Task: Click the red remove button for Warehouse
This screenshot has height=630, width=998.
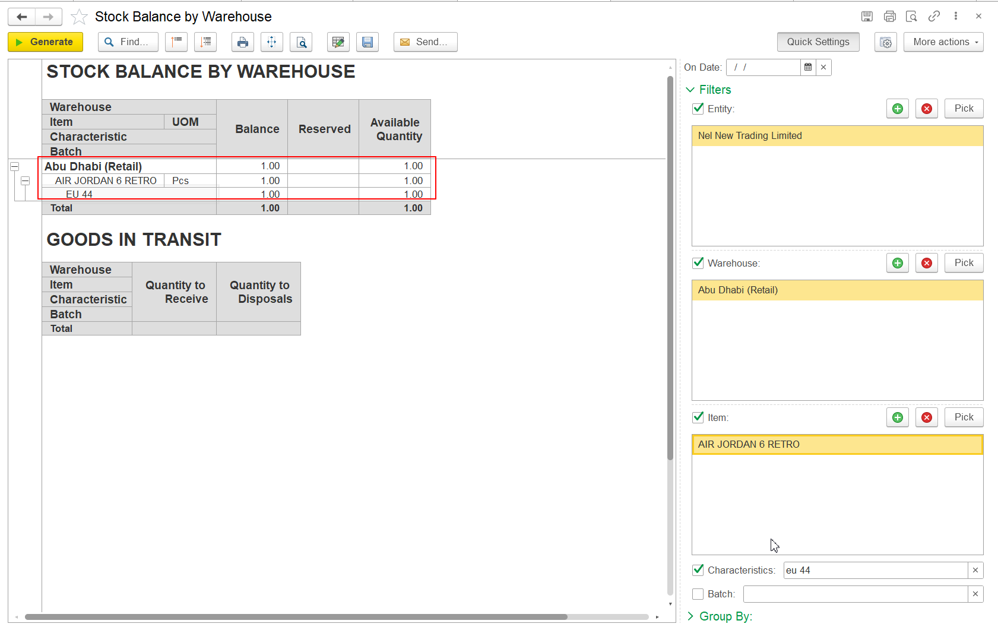Action: (926, 263)
